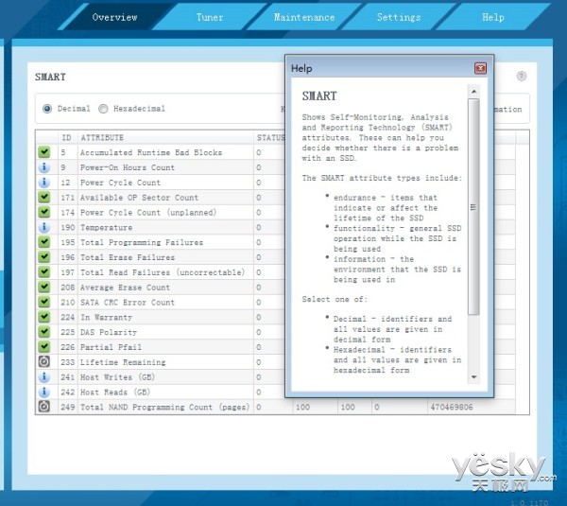567x506 pixels.
Task: Click the Help panel scrollbar thumb
Action: (x=473, y=207)
